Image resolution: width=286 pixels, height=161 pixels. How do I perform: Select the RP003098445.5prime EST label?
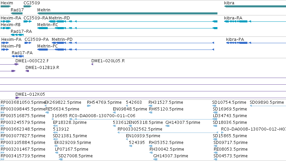pyautogui.click(x=23, y=109)
